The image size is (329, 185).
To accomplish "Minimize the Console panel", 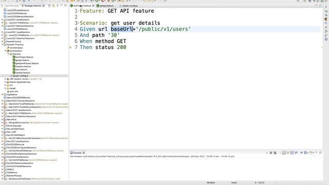I will [317, 153].
